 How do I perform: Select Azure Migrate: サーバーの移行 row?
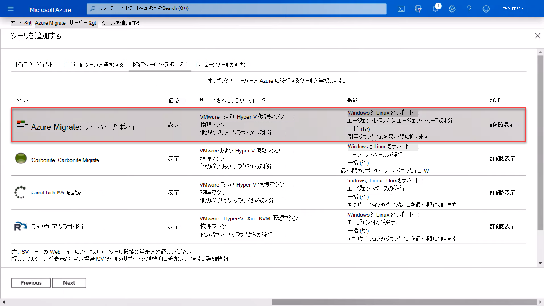point(268,125)
